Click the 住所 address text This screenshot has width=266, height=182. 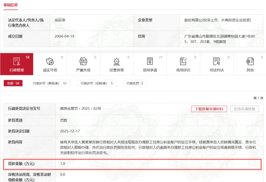(x=221, y=39)
